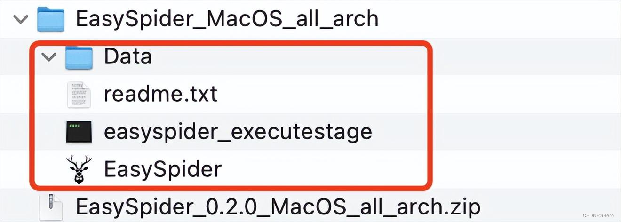Viewport: 621px width, 222px height.
Task: Click the Data folder icon
Action: 79,57
